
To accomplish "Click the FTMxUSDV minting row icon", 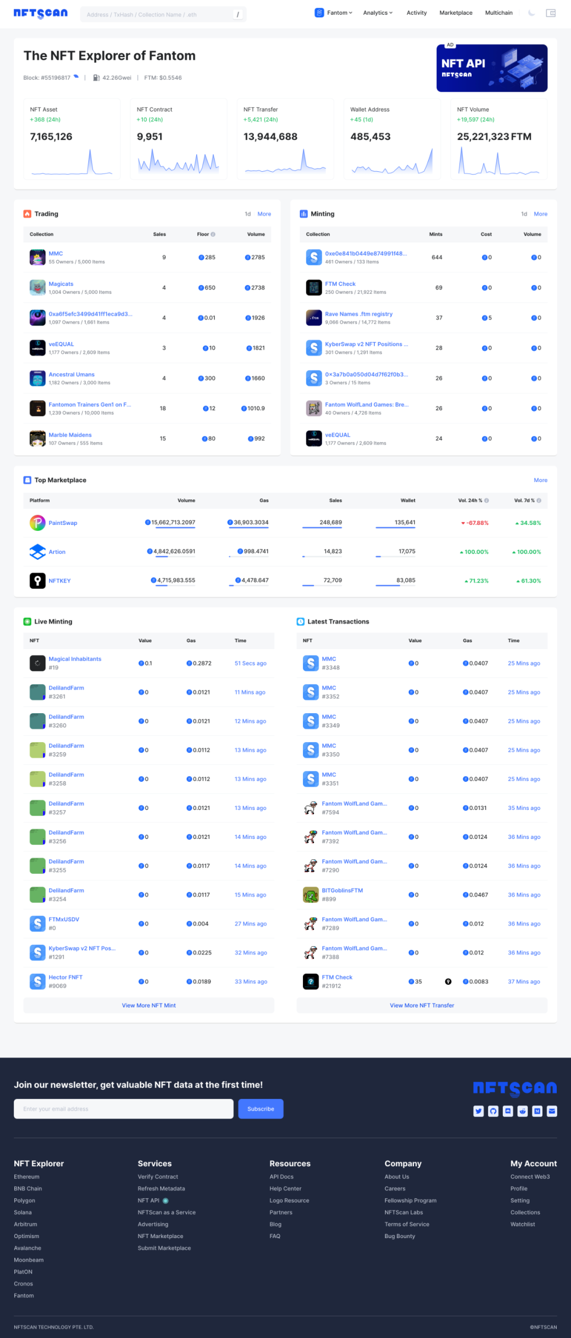I will point(38,924).
